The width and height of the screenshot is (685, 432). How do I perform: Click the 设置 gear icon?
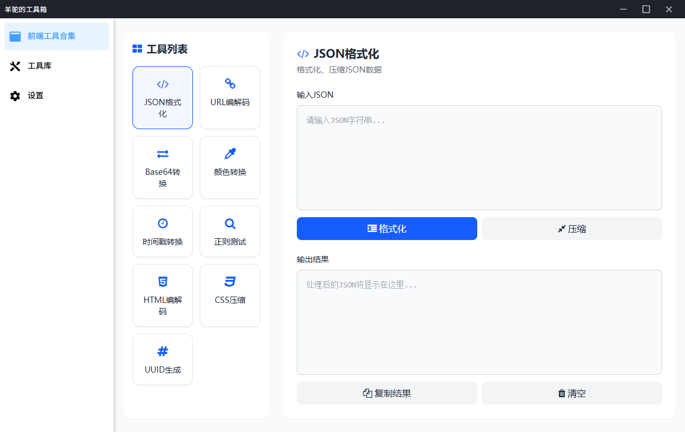coord(15,95)
